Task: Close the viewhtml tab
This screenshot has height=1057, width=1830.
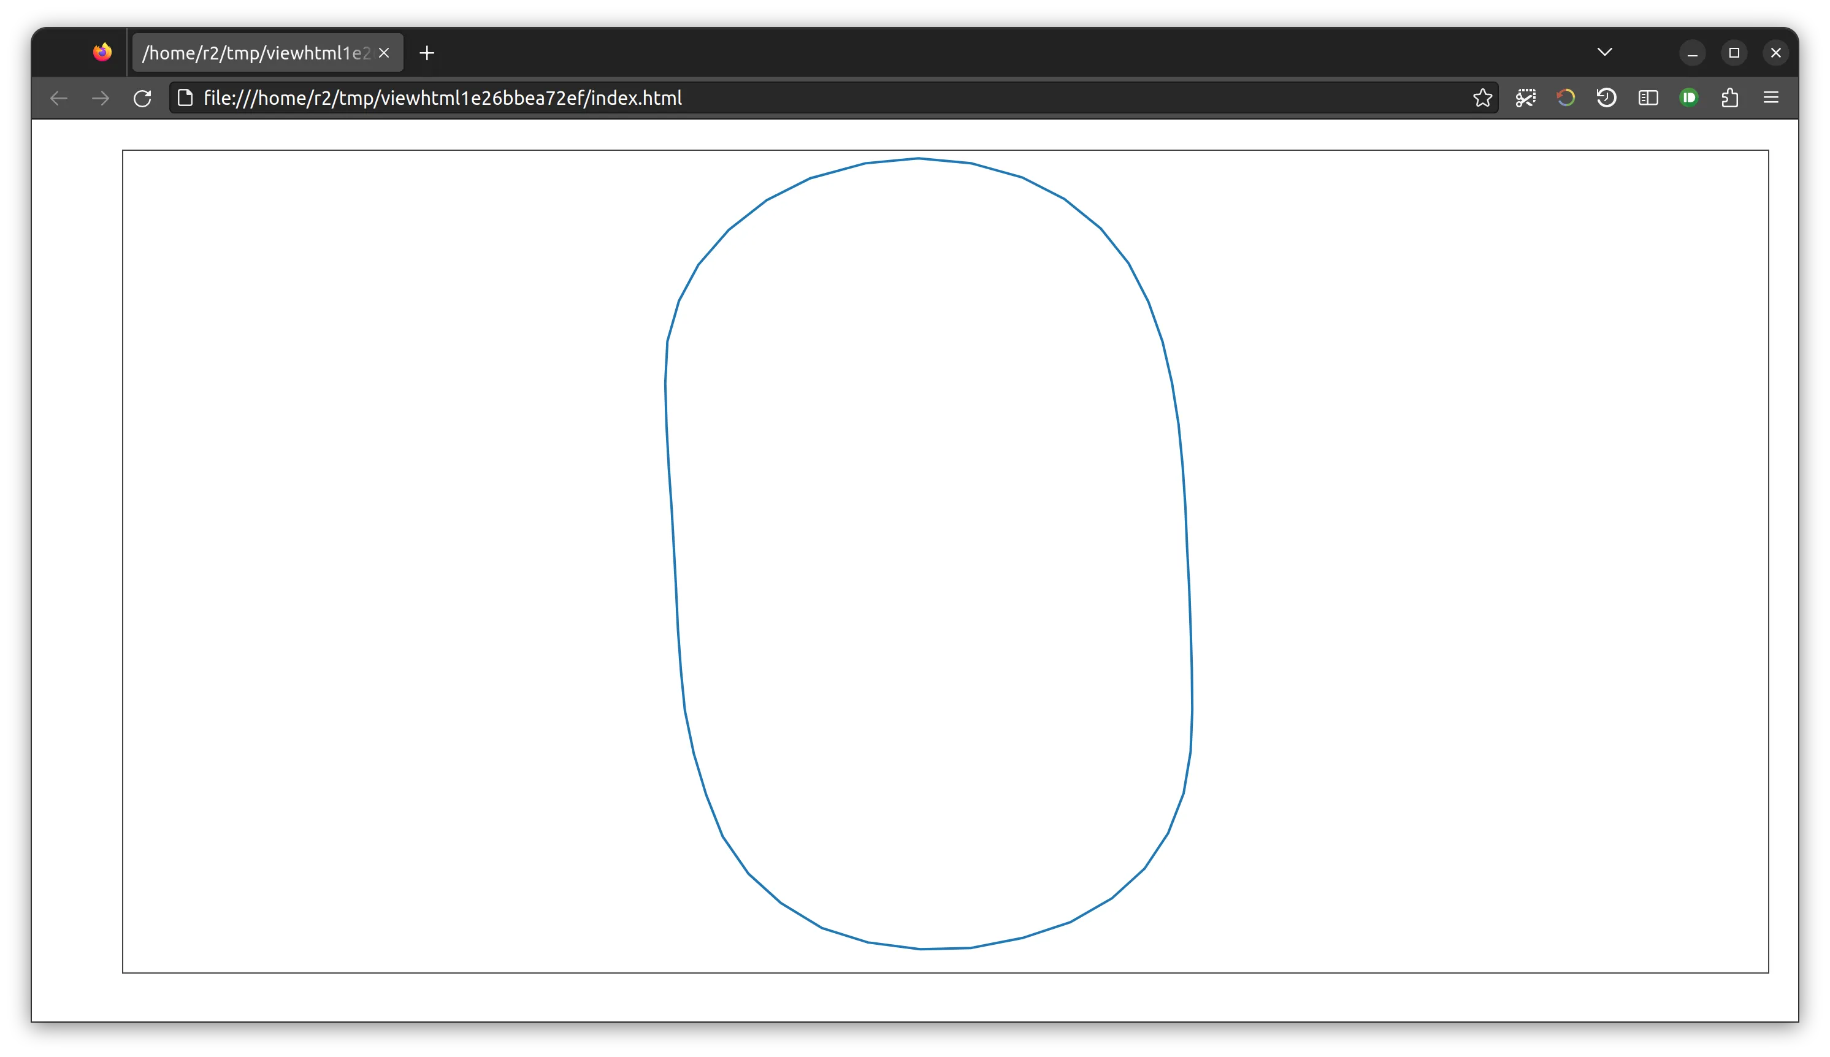Action: tap(384, 53)
